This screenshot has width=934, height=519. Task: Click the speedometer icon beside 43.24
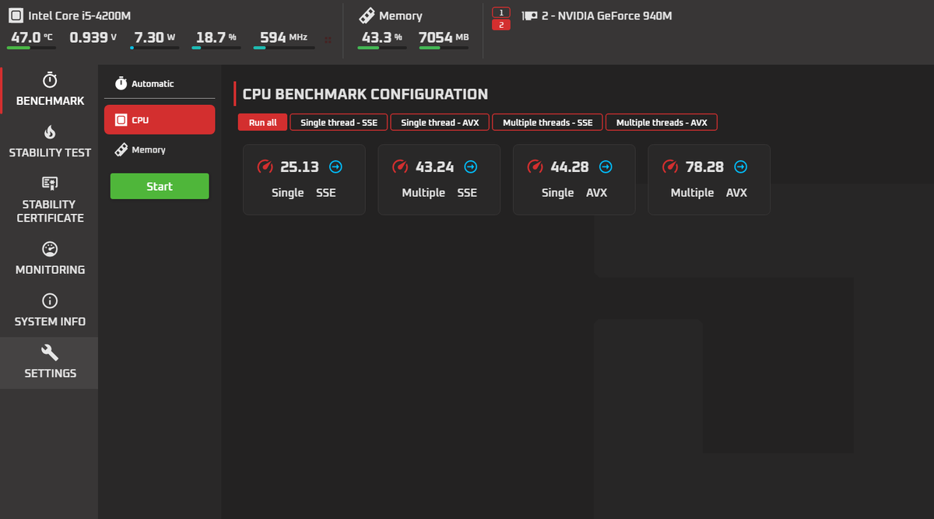401,167
